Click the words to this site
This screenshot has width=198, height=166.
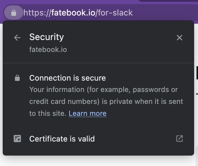(x=48, y=113)
